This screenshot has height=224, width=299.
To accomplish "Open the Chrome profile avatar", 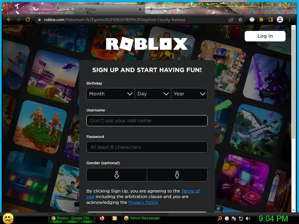I will (280, 20).
